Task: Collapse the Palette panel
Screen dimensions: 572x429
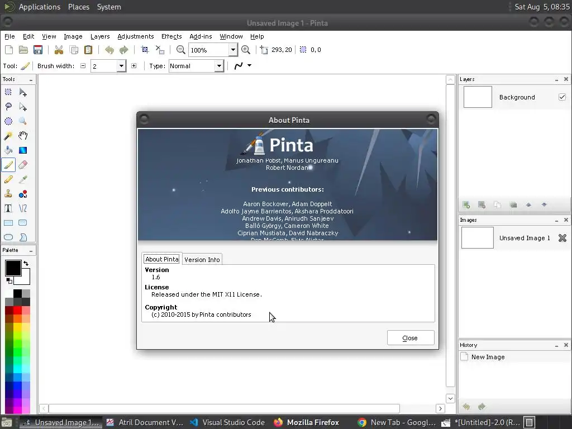Action: pos(31,251)
